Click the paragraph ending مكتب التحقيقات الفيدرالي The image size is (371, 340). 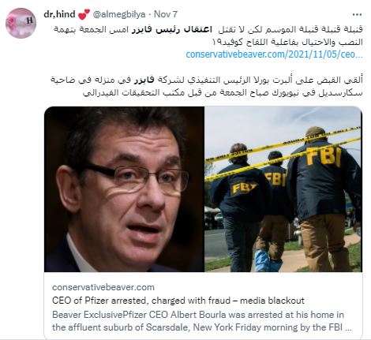(x=207, y=87)
